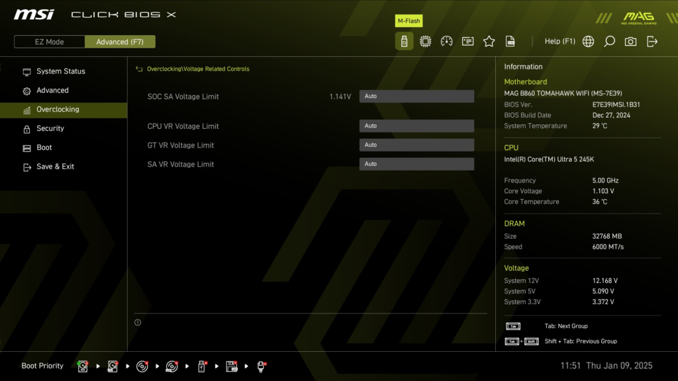Take a screenshot using the camera icon
The image size is (678, 381).
coord(630,41)
